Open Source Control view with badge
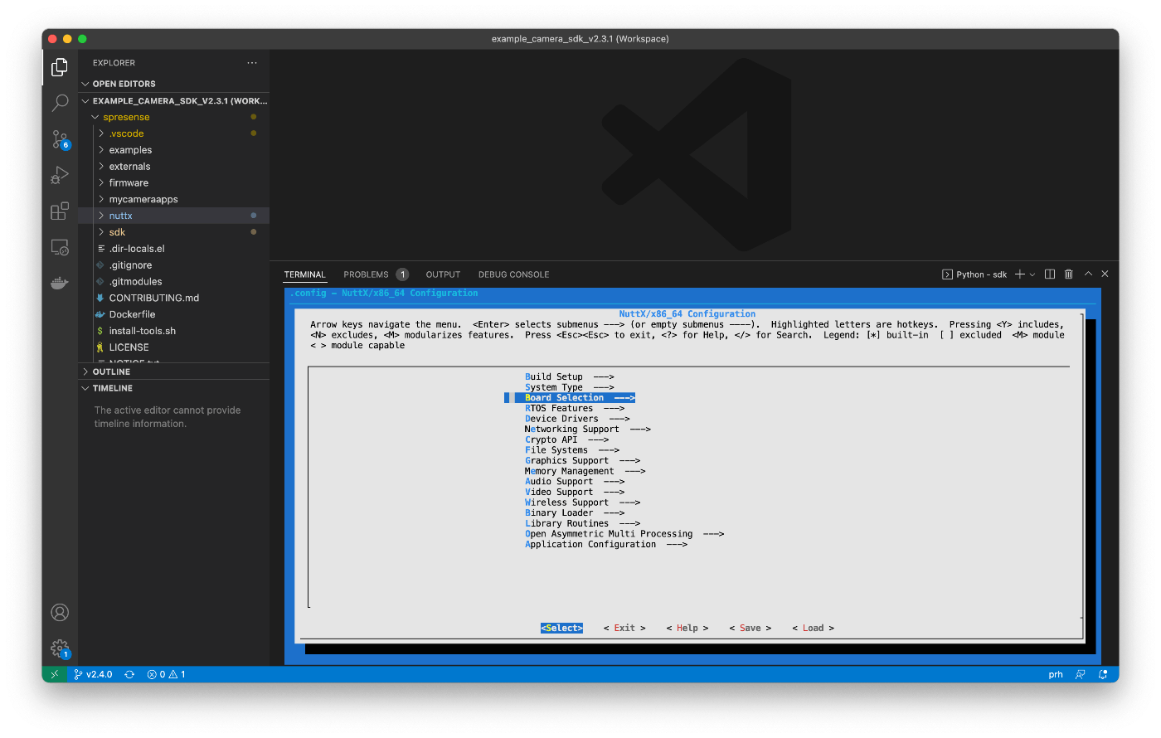The height and width of the screenshot is (738, 1161). click(x=60, y=139)
